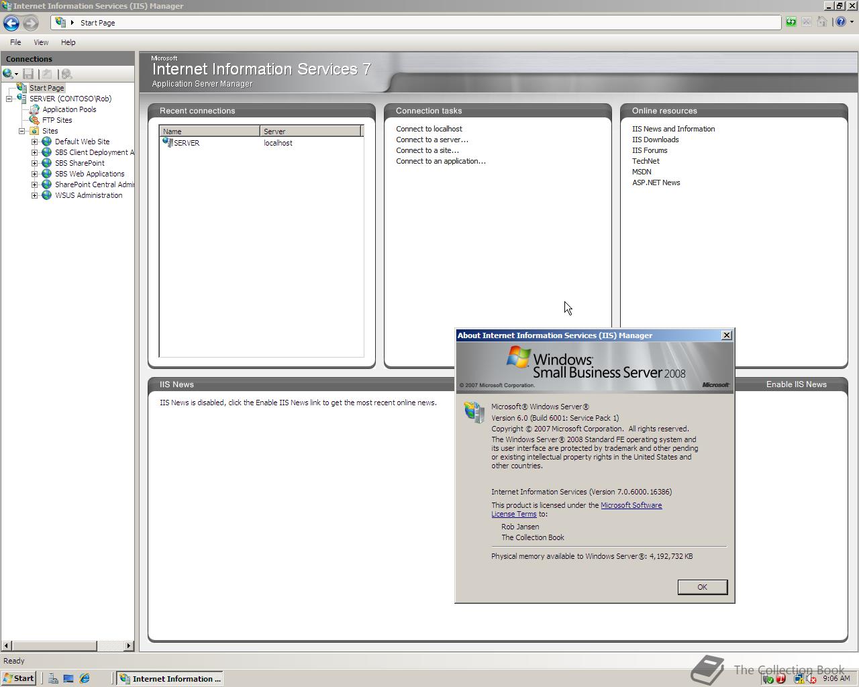Select the Start Page tree node
Image resolution: width=859 pixels, height=687 pixels.
click(47, 88)
